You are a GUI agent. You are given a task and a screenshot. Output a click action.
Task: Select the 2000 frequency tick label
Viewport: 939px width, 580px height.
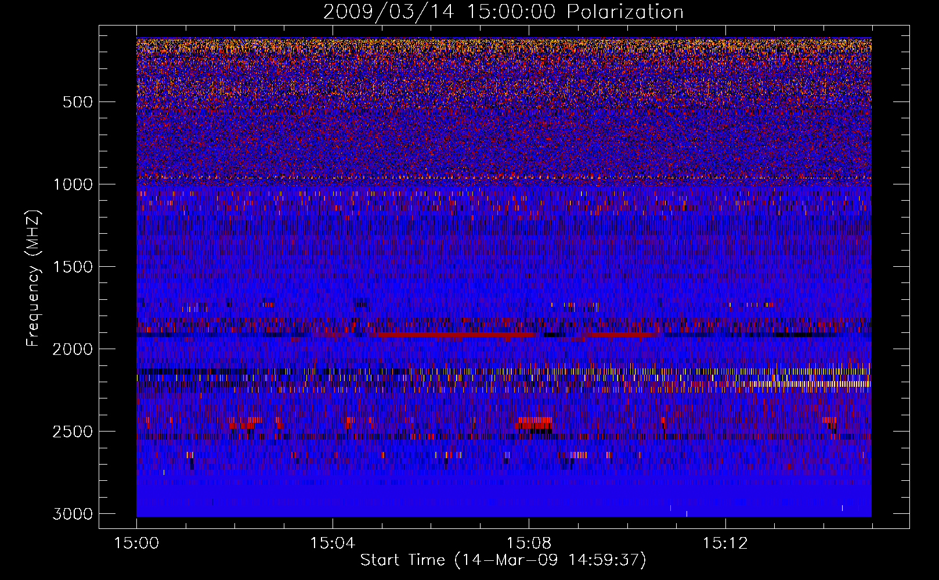(73, 349)
